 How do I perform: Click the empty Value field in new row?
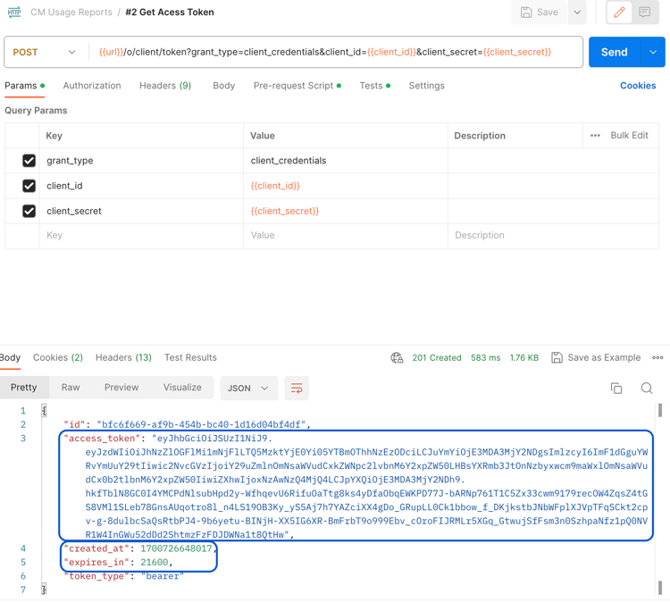pos(345,236)
